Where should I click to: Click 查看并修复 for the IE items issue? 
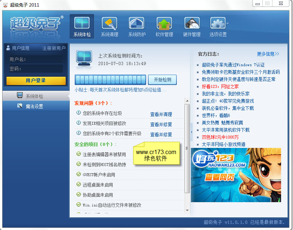[161, 124]
